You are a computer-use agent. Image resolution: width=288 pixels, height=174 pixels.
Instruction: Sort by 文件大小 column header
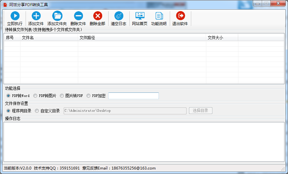coord(222,38)
